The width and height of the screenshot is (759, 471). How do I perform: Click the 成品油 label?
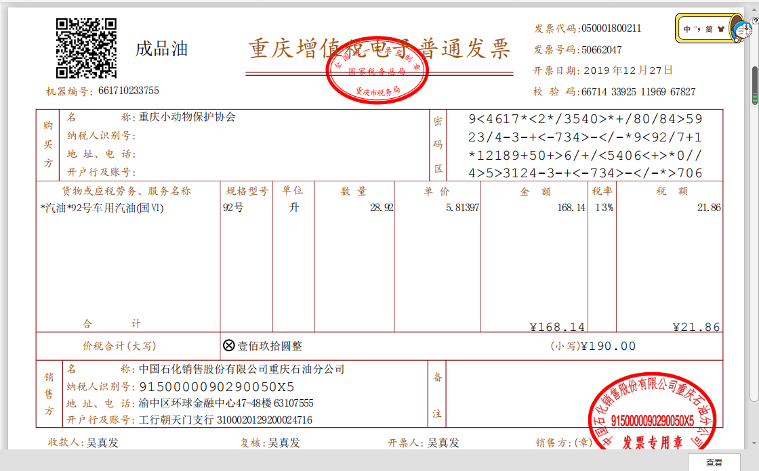tap(161, 49)
